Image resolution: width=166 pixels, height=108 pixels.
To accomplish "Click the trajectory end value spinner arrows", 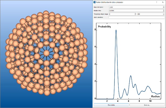I will (164, 14).
